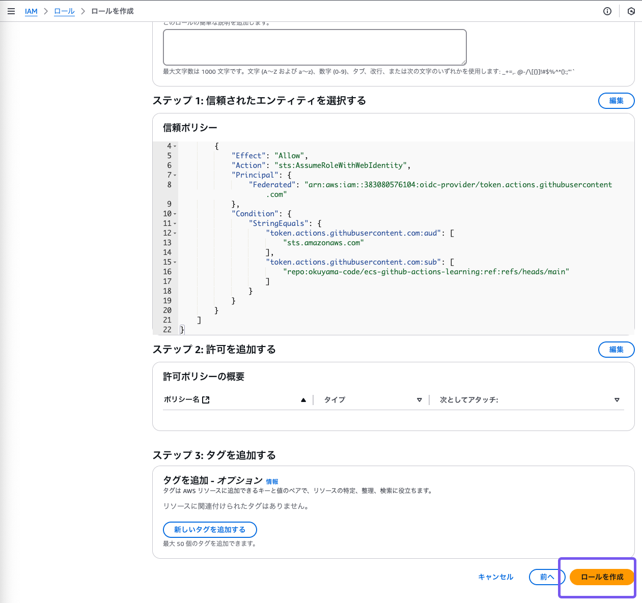Collapse Principal block fold at line 7
Viewport: 642px width, 603px height.
tap(175, 175)
